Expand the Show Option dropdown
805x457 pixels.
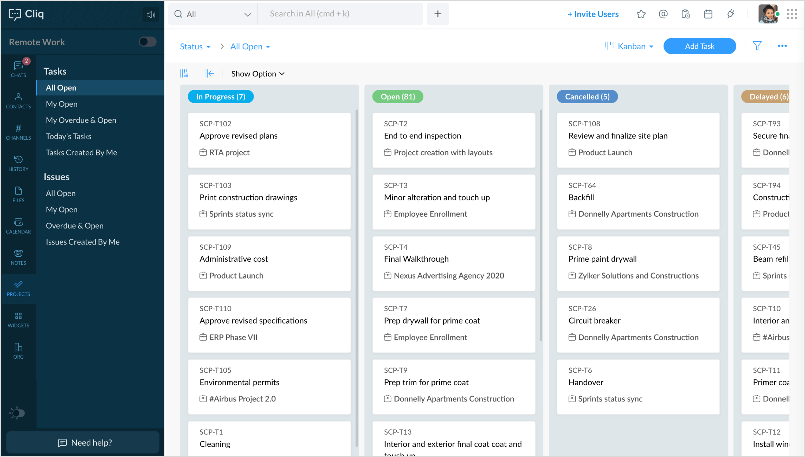coord(258,74)
